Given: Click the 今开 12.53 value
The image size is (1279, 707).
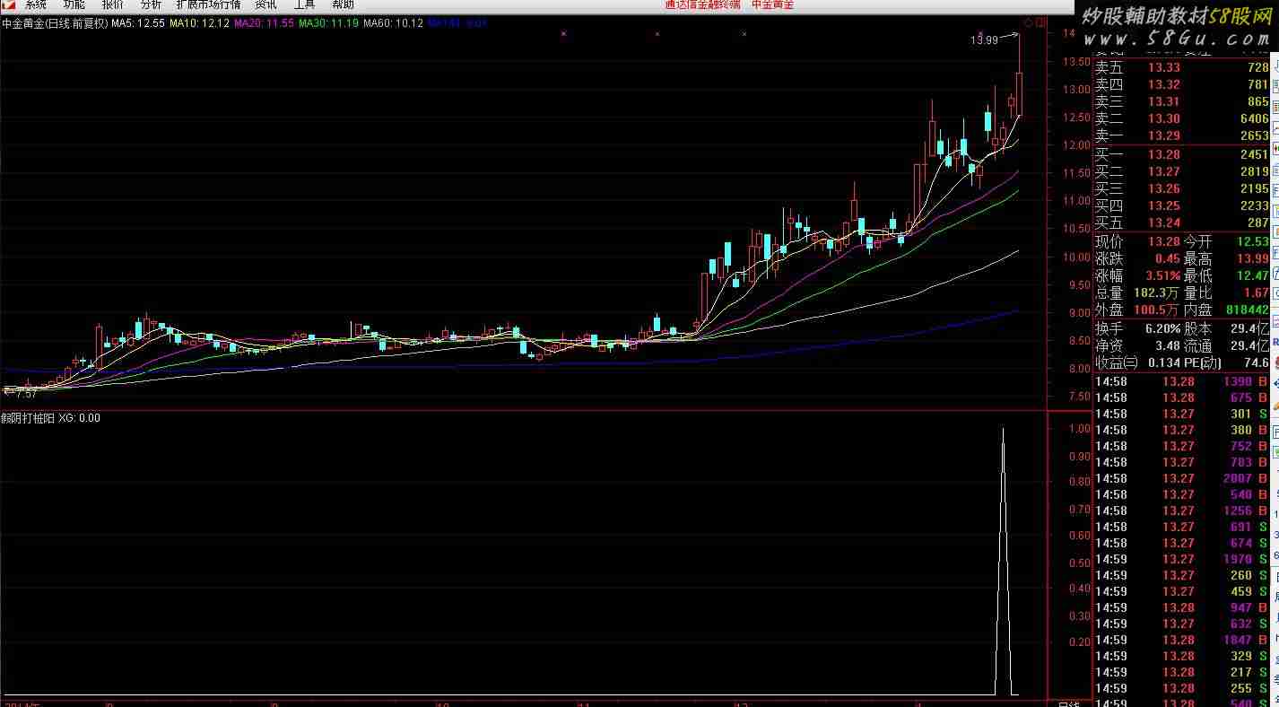Looking at the screenshot, I should pos(1253,241).
